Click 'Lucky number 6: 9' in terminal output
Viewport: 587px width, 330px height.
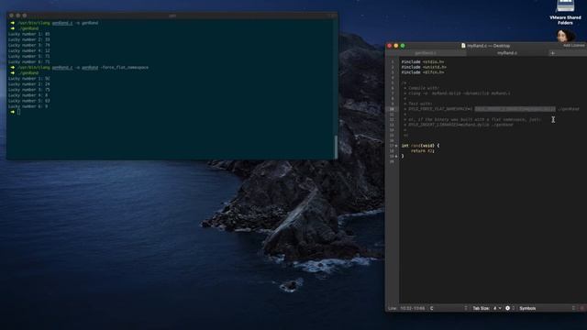(28, 106)
